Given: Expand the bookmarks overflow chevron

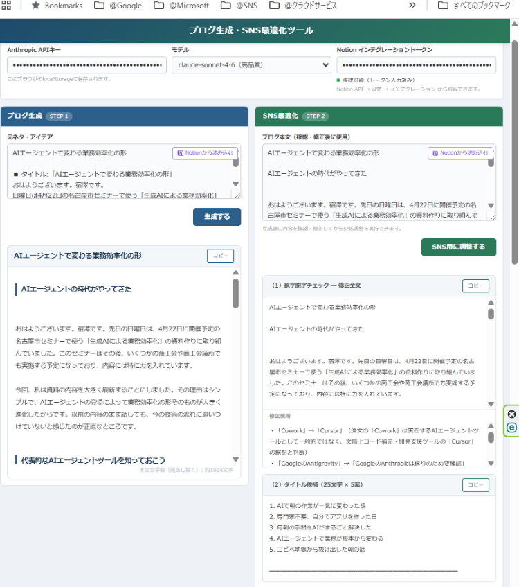Looking at the screenshot, I should click(x=412, y=6).
